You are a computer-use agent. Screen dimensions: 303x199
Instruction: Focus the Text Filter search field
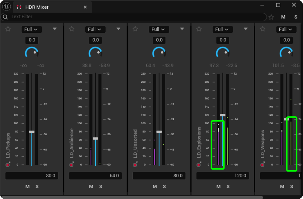(134, 17)
